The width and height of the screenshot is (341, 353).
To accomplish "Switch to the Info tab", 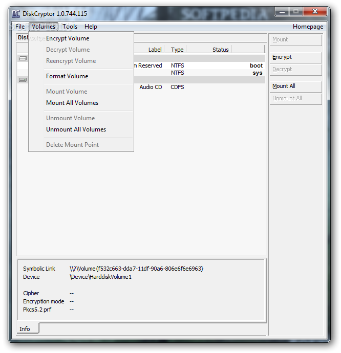I will 28,329.
